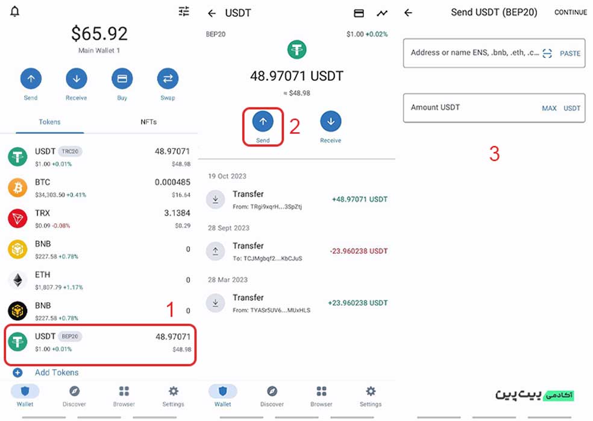
Task: Open the BTC token icon
Action: tap(17, 188)
